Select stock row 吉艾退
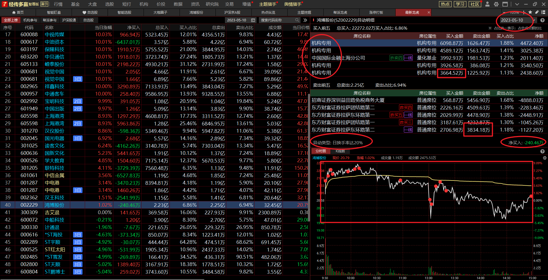Image resolution: width=548 pixels, height=280 pixels. tap(155, 212)
